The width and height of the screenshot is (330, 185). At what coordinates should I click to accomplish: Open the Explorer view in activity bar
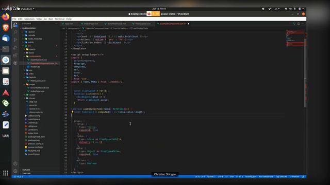15,25
